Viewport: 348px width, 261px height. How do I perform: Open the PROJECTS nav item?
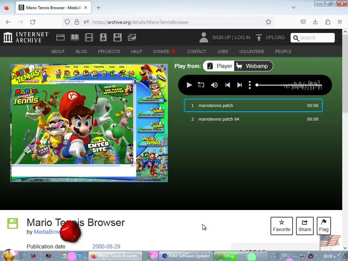pos(109,52)
